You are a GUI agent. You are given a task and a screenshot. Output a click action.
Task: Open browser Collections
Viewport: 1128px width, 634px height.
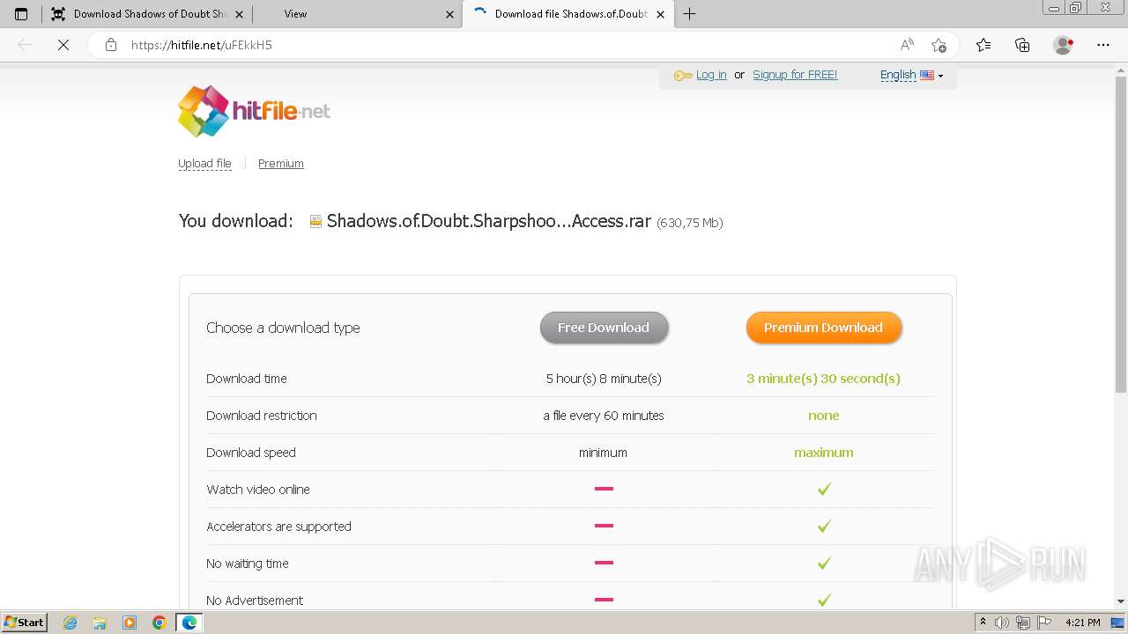pyautogui.click(x=1022, y=45)
